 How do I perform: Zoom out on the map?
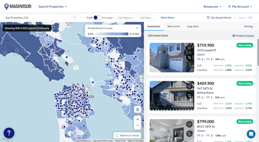137,125
